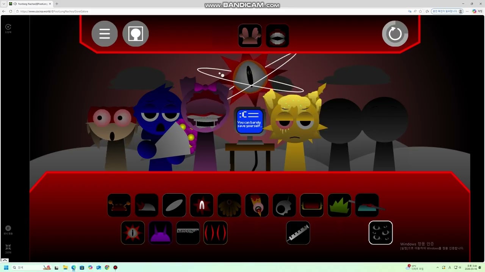Select the red spiky eye icon in palette
Viewport: 485px width, 272px height.
(x=133, y=233)
